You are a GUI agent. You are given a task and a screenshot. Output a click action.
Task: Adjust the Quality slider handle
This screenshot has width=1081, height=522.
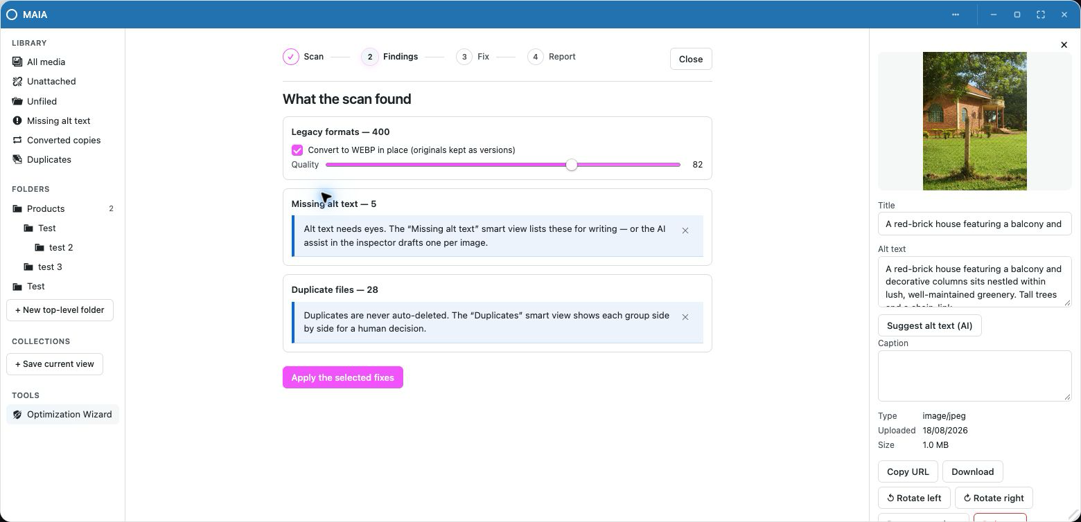(572, 165)
